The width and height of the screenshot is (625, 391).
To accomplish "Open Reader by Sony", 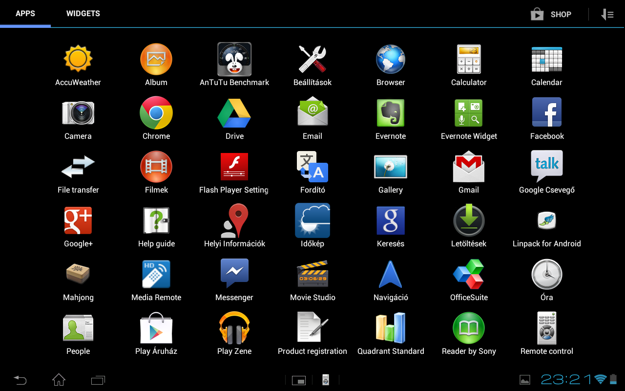I will coord(469,334).
